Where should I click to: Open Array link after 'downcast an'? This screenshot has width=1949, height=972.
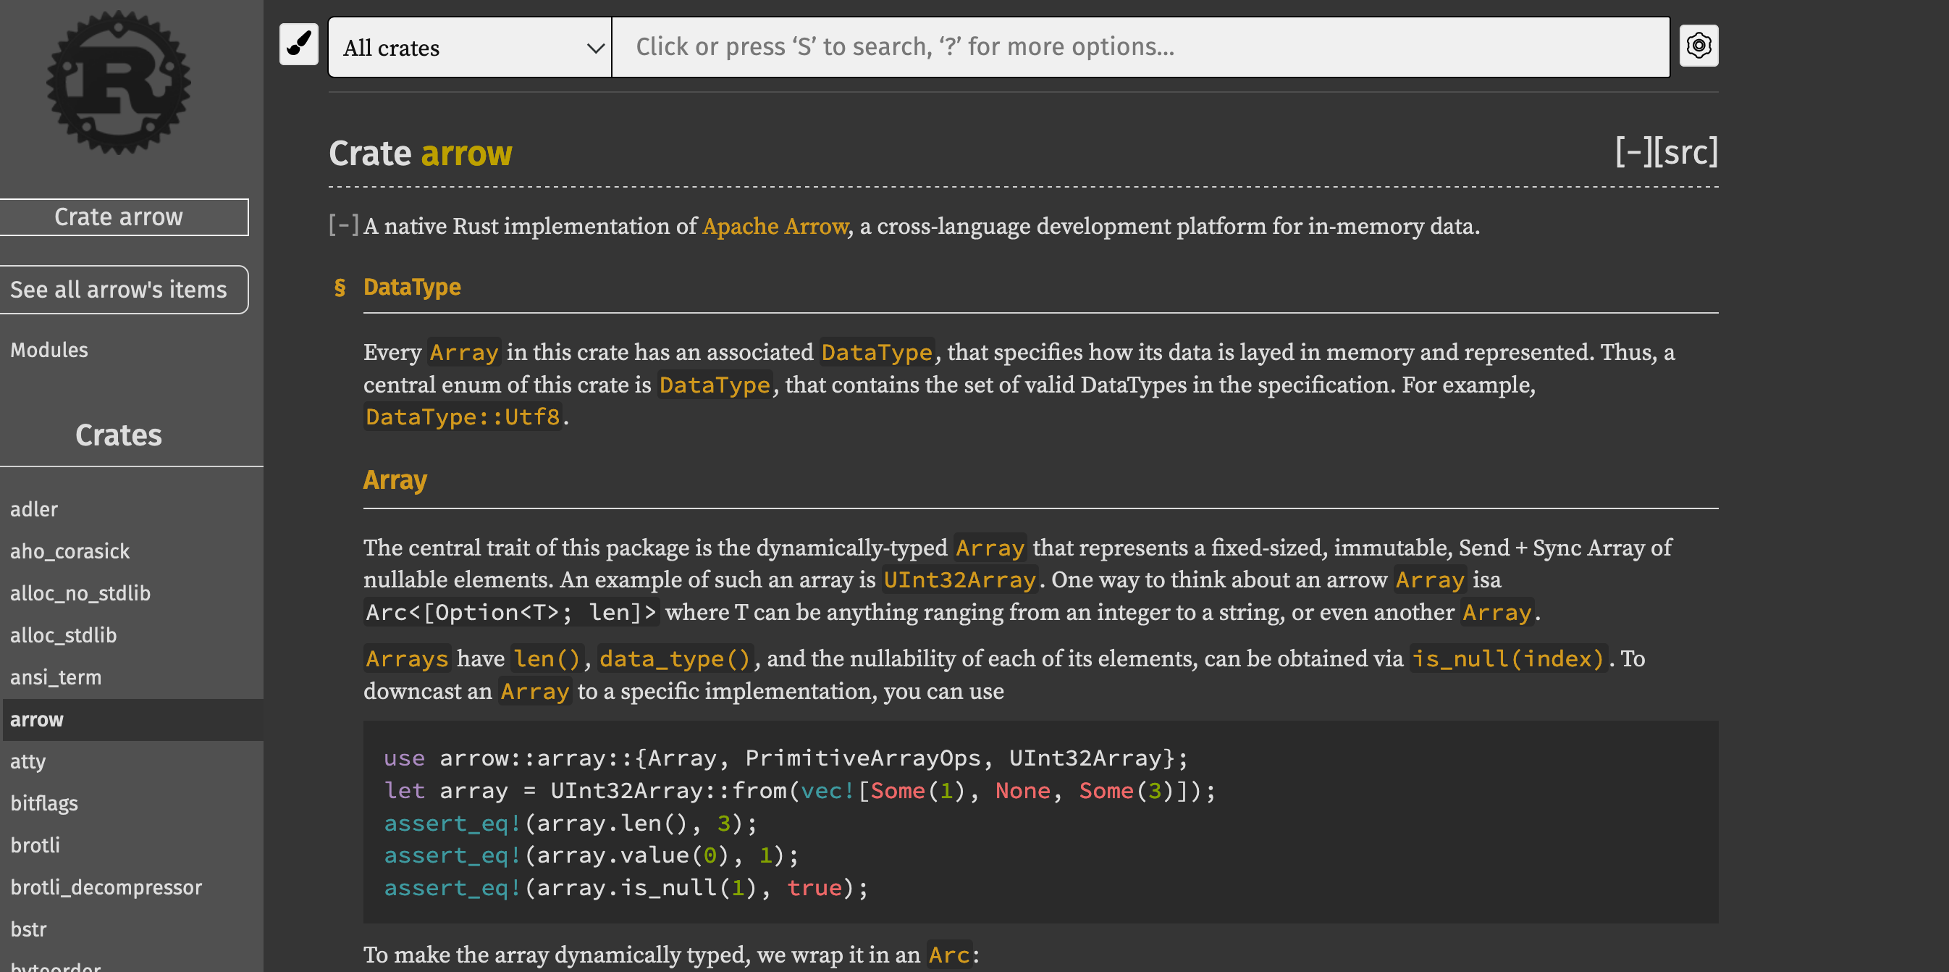pyautogui.click(x=534, y=692)
